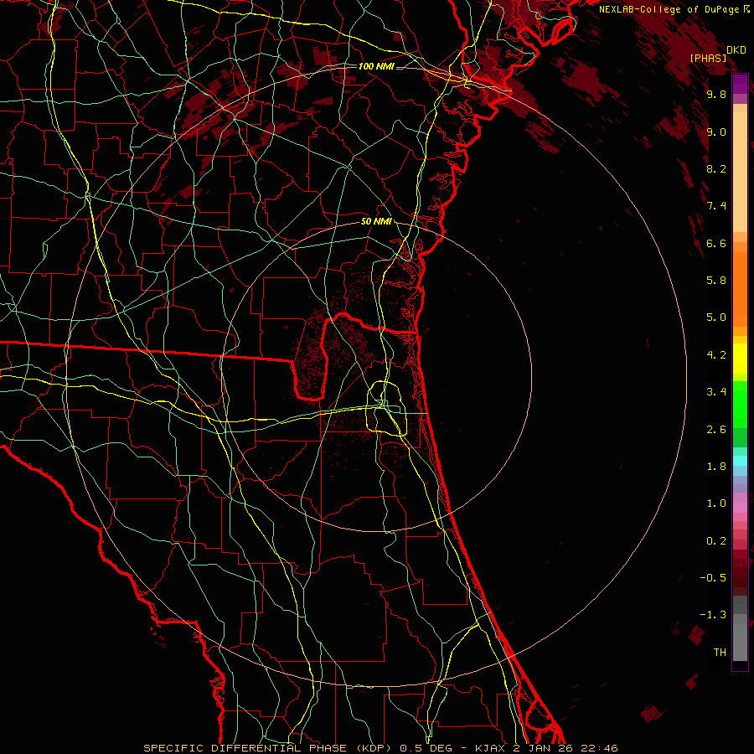Click legend value 5.0

[x=716, y=318]
